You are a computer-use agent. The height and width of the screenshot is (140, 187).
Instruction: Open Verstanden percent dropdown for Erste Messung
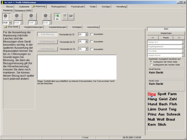click(86, 35)
